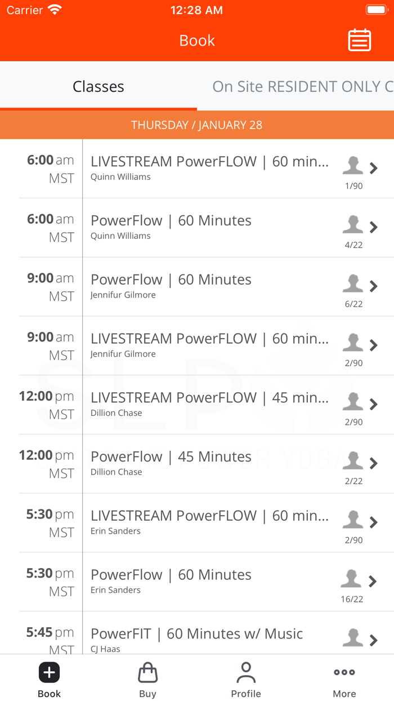
Task: Select the Classes tab
Action: (x=98, y=86)
